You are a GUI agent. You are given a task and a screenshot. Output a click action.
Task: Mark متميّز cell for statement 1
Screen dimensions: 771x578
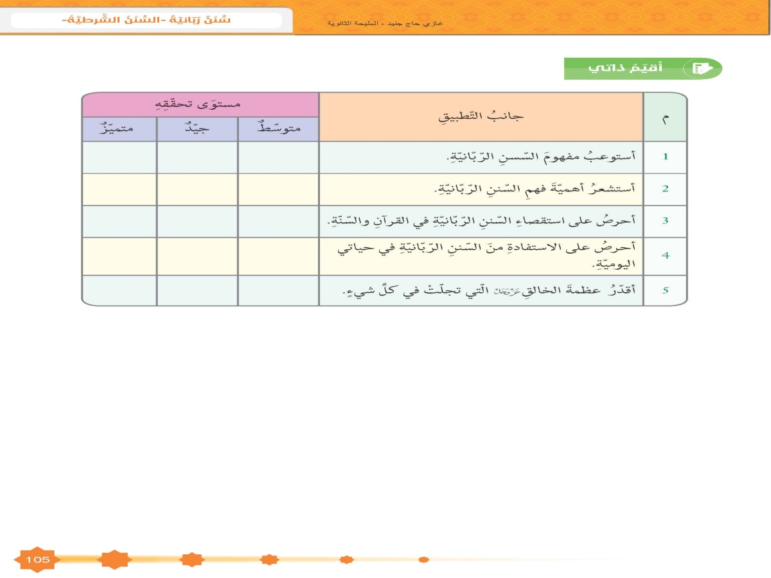pyautogui.click(x=120, y=157)
